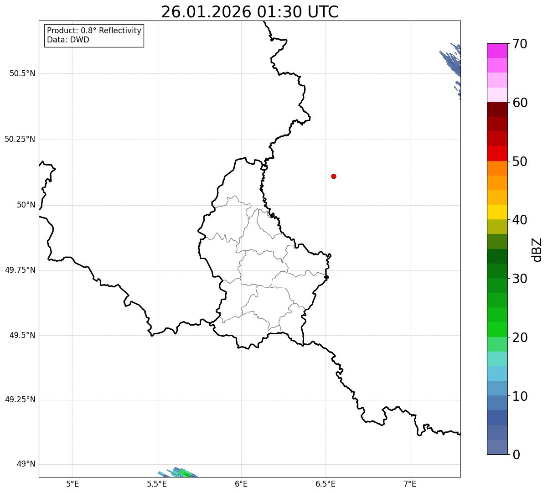Click the plot title 26.01.2026 01:30 UTC
This screenshot has height=493, width=548.
pos(250,12)
